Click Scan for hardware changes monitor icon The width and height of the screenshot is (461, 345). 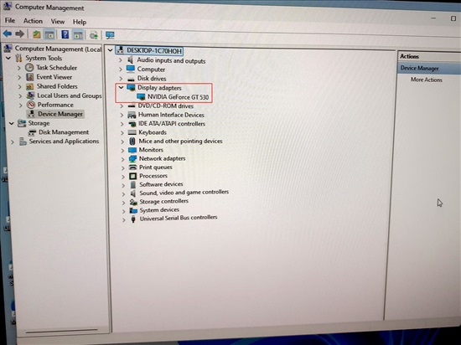click(110, 35)
